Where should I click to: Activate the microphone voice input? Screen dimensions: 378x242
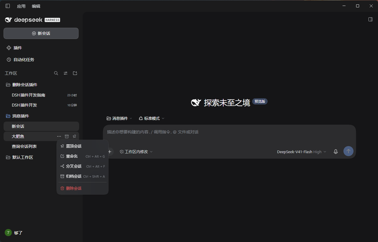tap(336, 152)
